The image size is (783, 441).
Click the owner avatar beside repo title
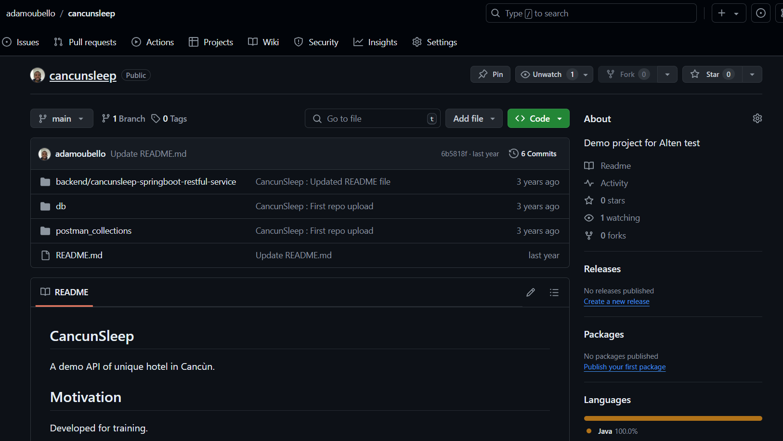coord(38,75)
